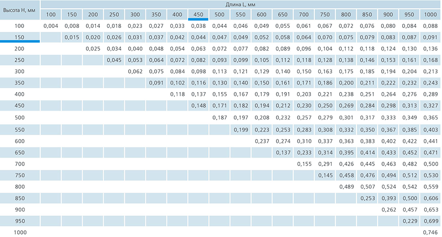This screenshot has height=237, width=442.
Task: Click the 0,062 value in row 300
Action: pyautogui.click(x=135, y=71)
